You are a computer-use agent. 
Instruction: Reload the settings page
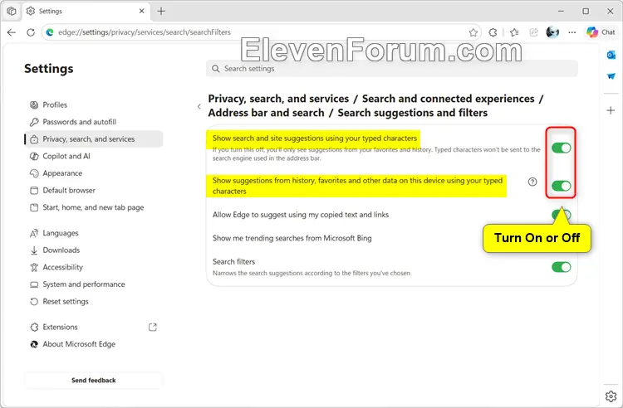pyautogui.click(x=31, y=32)
